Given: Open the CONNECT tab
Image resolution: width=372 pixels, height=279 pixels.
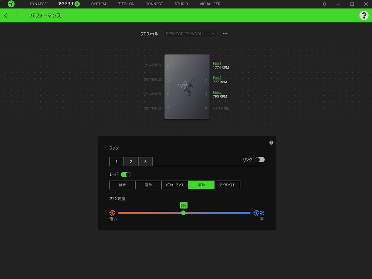Looking at the screenshot, I should tap(154, 4).
